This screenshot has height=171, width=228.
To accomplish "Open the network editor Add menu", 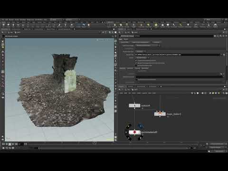I will point(121,93).
